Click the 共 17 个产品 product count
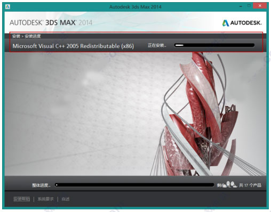The width and height of the screenshot is (271, 212). [250, 185]
